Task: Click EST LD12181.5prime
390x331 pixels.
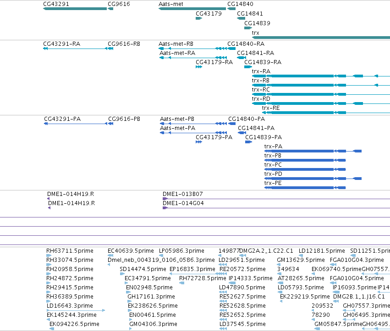Action: [x=322, y=251]
